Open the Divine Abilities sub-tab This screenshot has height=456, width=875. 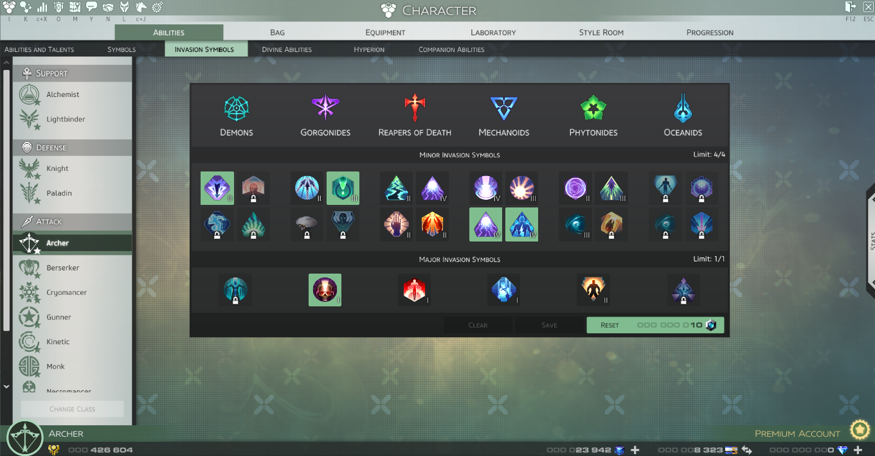[x=287, y=49]
